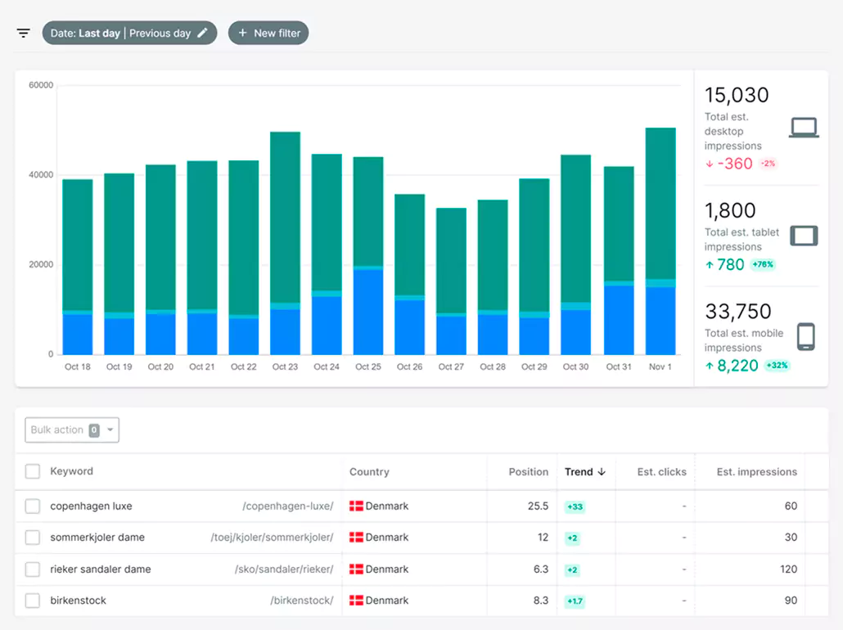843x630 pixels.
Task: Click the Oct 25 blue bar segment
Action: point(368,311)
